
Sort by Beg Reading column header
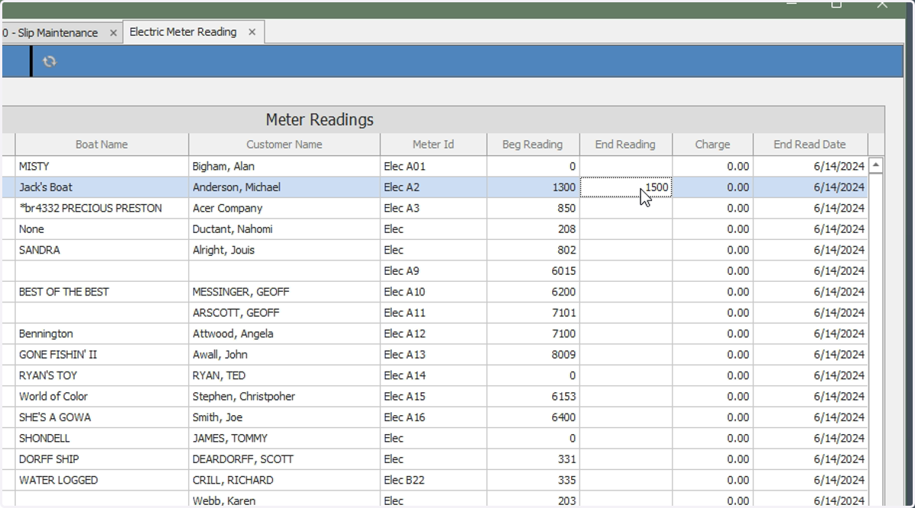[x=532, y=144]
